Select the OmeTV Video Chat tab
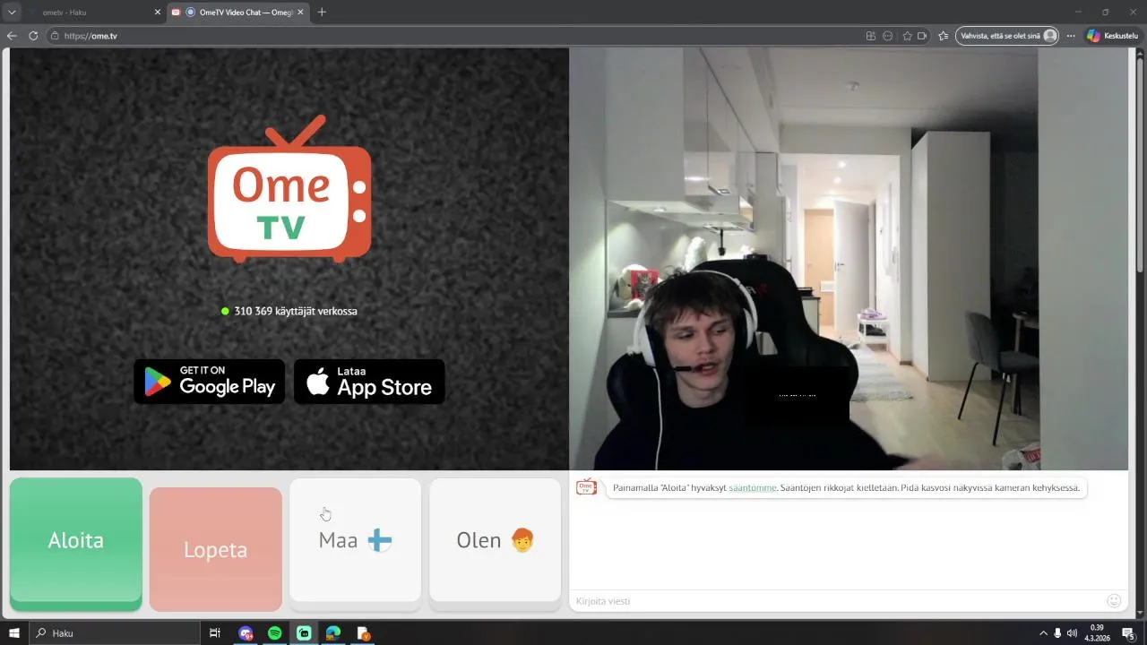1147x645 pixels. (x=237, y=13)
